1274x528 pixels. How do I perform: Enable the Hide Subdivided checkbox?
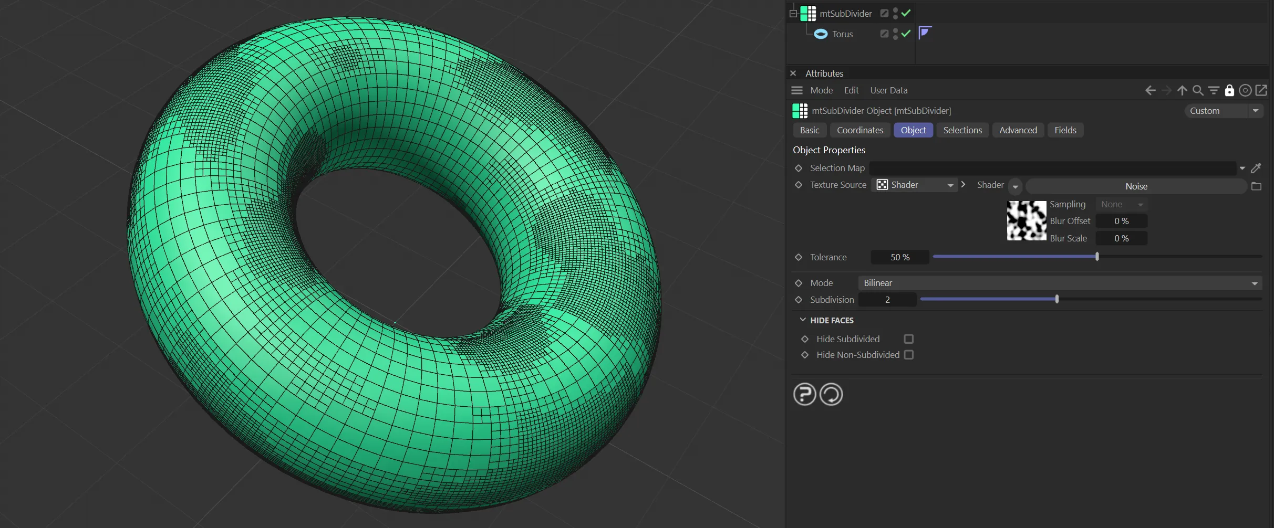pyautogui.click(x=908, y=339)
